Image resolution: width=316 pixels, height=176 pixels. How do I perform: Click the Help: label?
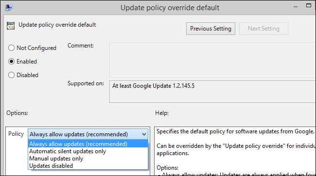(162, 113)
